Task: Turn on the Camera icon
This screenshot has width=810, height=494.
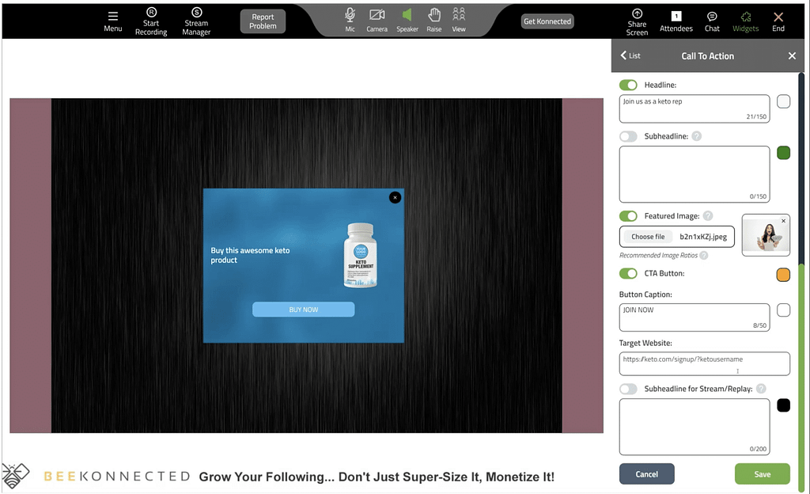Action: (x=377, y=15)
